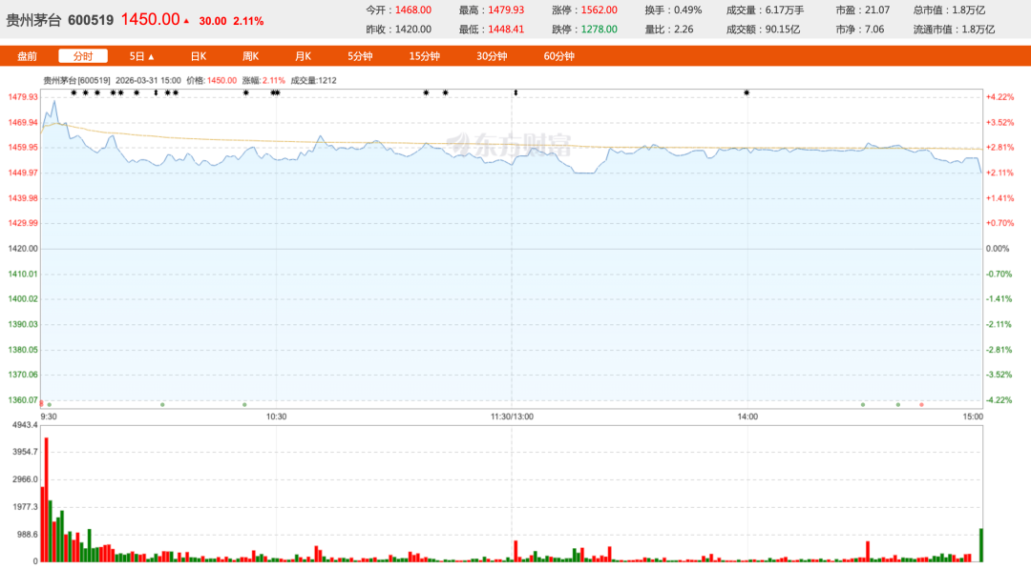The image size is (1031, 569).
Task: Open the 周K chart tab
Action: click(x=250, y=56)
